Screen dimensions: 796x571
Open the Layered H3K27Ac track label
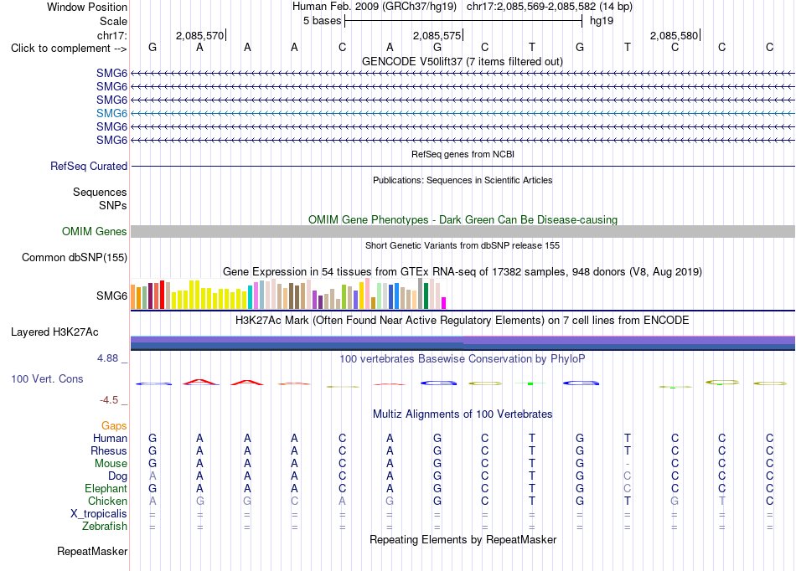(x=54, y=332)
